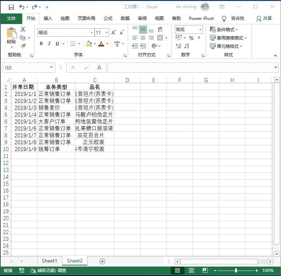Click the insert function fx icon

99,68
